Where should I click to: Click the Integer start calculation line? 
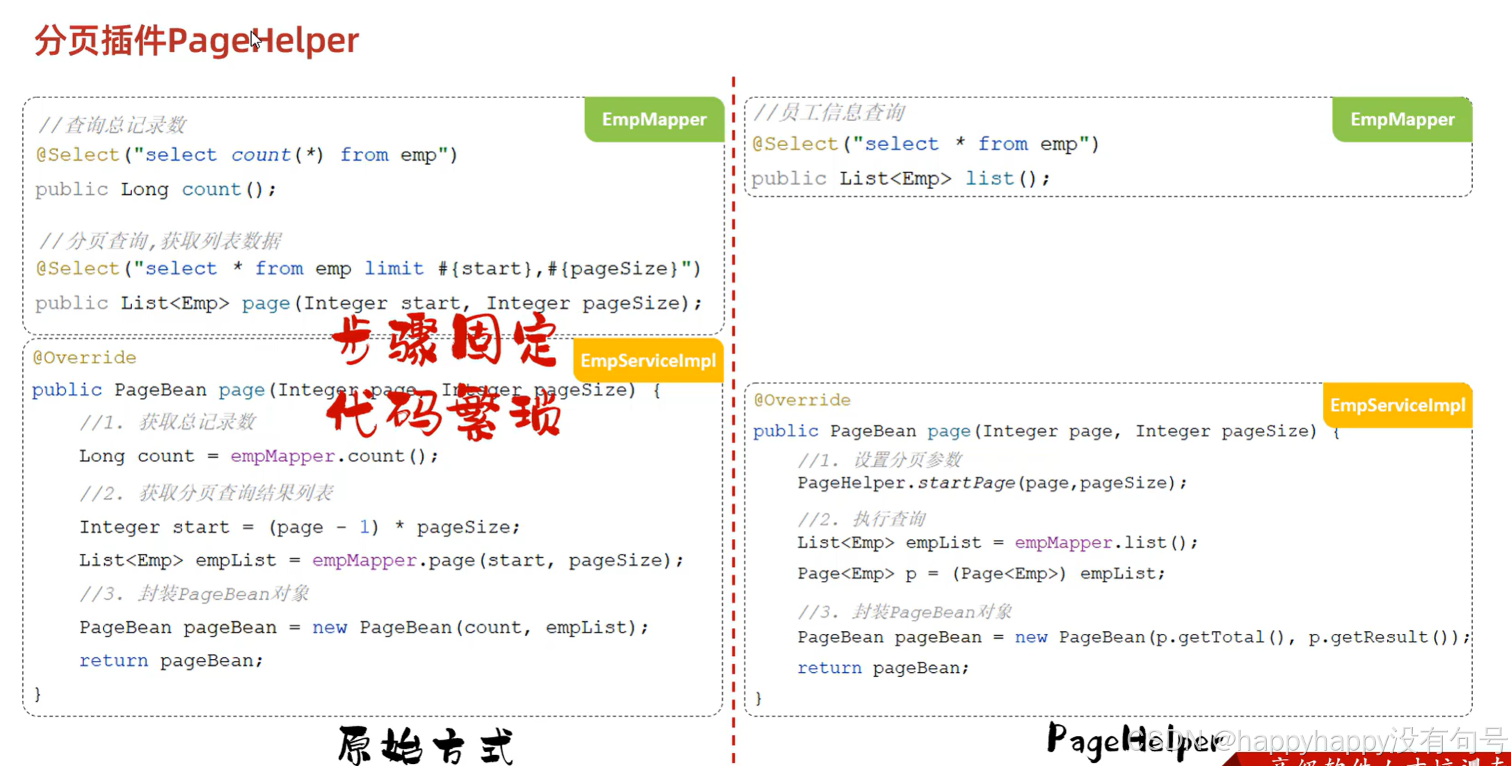[x=299, y=527]
